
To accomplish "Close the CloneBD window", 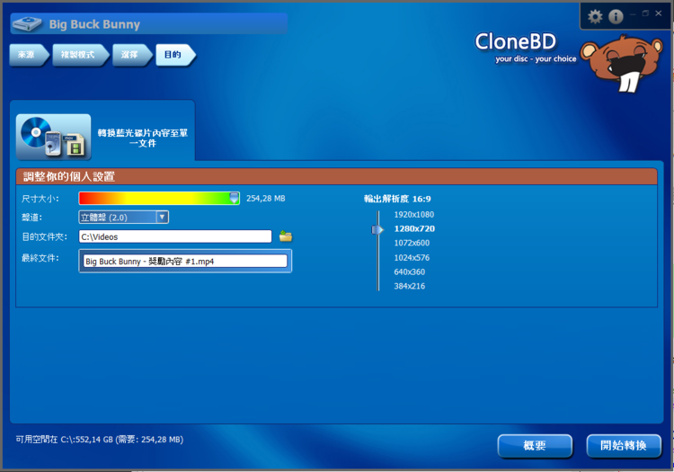I will point(658,13).
